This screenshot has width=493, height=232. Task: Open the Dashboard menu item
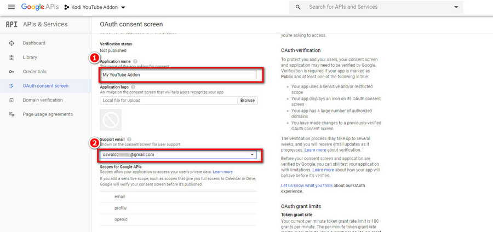(34, 43)
